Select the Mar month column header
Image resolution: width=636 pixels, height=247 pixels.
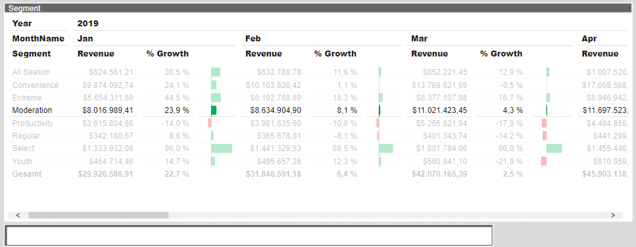pos(419,39)
